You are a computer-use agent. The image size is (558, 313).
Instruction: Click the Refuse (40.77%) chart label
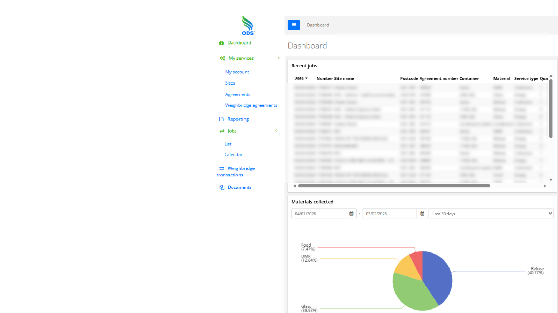pyautogui.click(x=536, y=271)
